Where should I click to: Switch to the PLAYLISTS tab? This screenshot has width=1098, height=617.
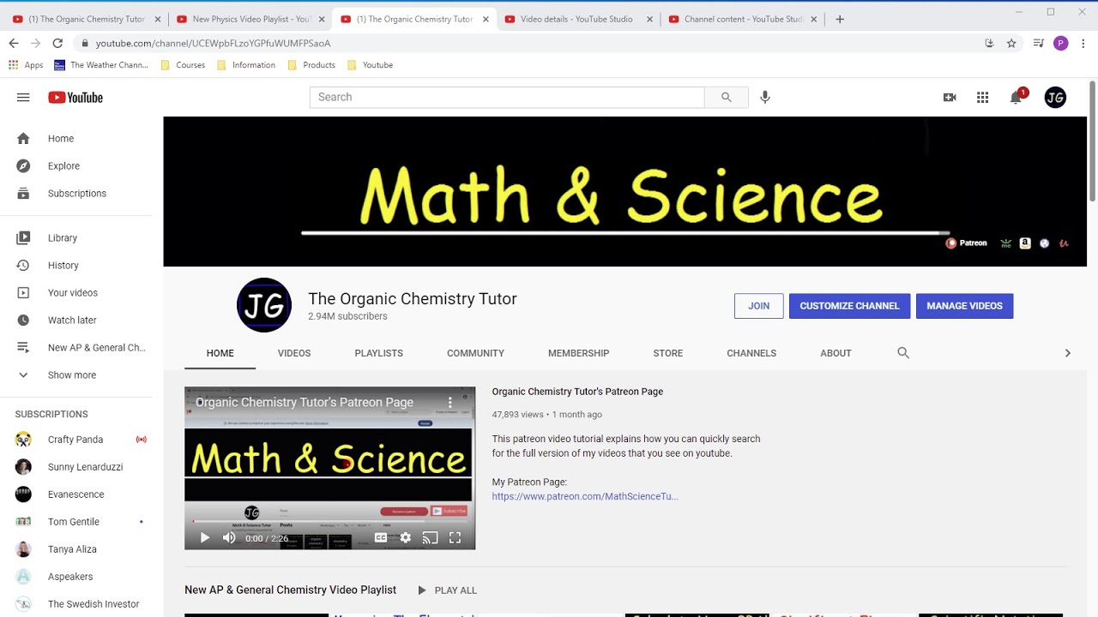378,353
